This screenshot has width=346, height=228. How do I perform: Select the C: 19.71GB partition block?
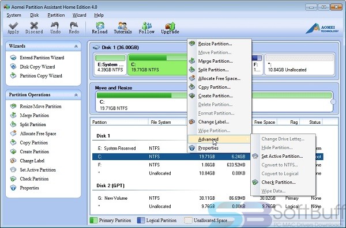[157, 64]
